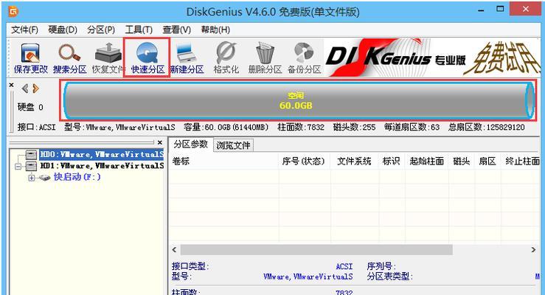This screenshot has width=545, height=295.
Task: Close the DiskGenius window
Action: [x=525, y=9]
